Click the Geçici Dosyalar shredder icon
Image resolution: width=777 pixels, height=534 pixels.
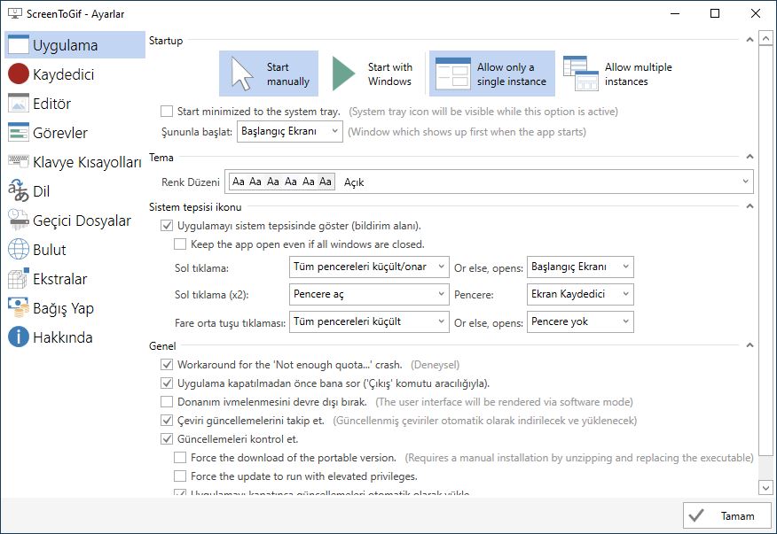[x=19, y=220]
